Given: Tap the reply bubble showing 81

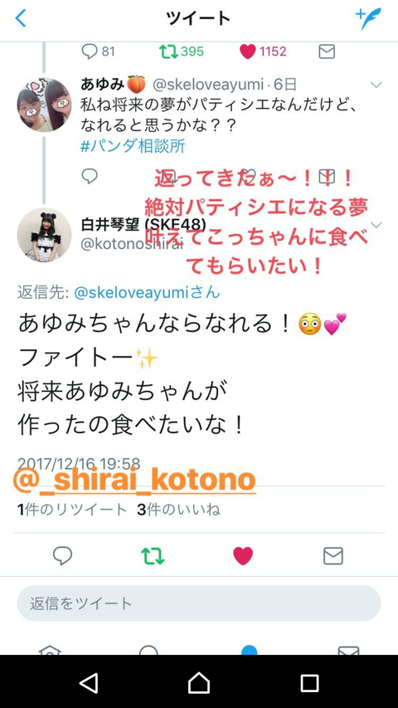Looking at the screenshot, I should tap(98, 51).
